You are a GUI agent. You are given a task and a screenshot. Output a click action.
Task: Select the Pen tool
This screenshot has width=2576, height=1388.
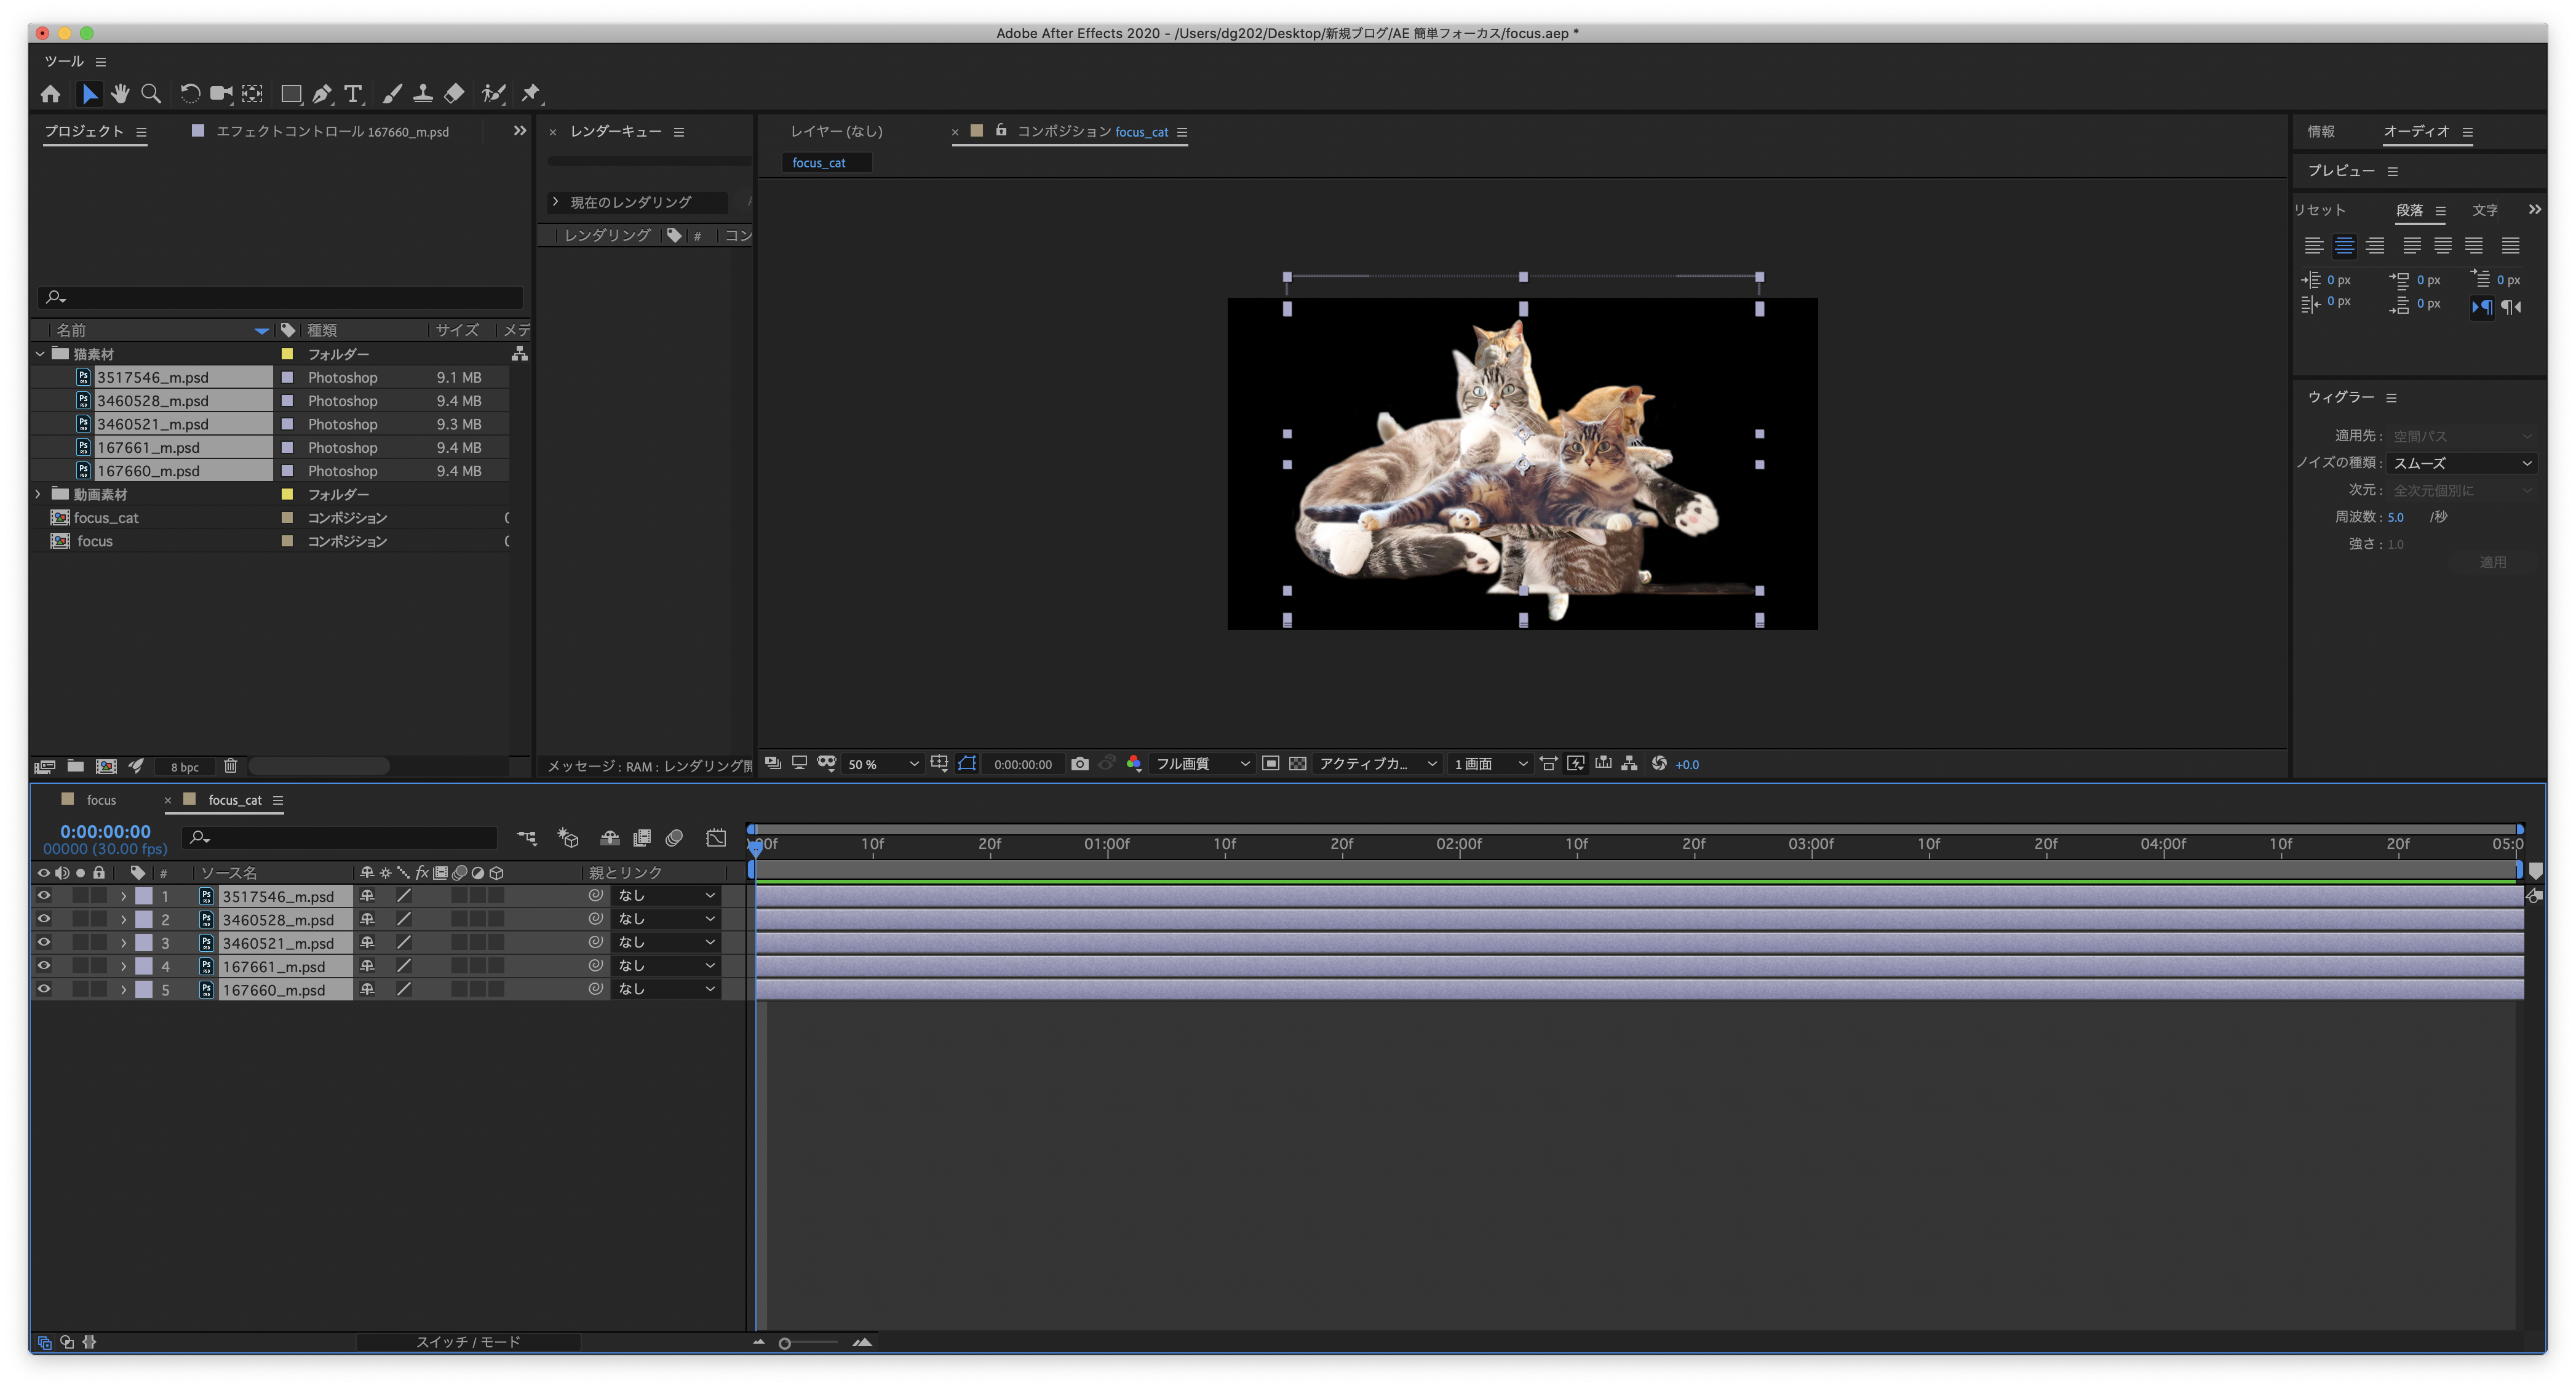[322, 94]
